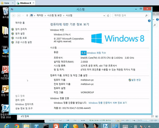Open the hwp.zip file on desktop
159x128 pixels.
tap(5, 52)
